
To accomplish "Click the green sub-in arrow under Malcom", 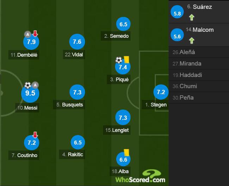I will pyautogui.click(x=192, y=41).
